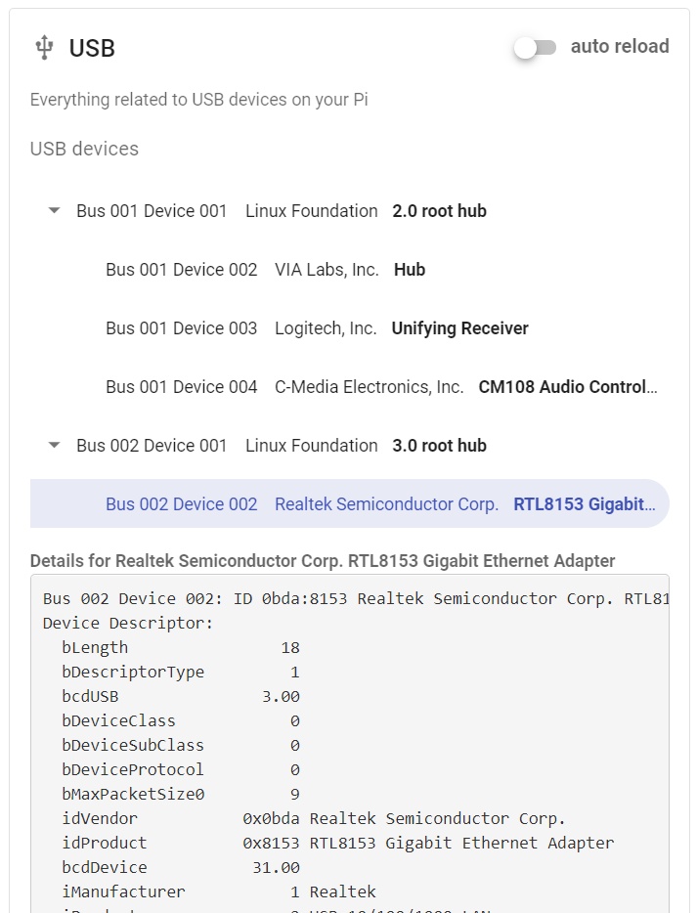The width and height of the screenshot is (697, 913).
Task: Collapse the Bus 001 Device 001 tree arrow
Action: (54, 211)
